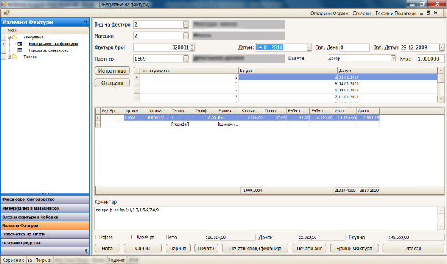Click the Вид на фактура input field
447x264 pixels.
tap(159, 24)
